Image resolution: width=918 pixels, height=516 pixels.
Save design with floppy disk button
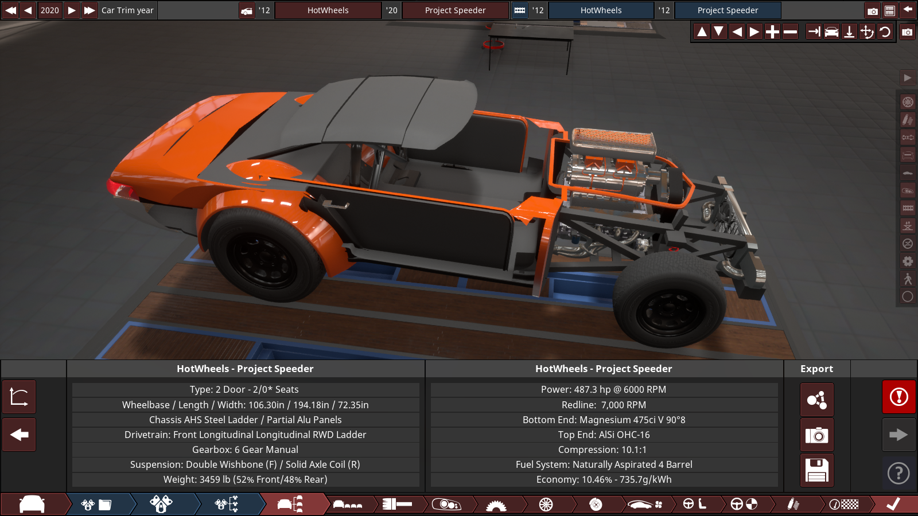[817, 470]
